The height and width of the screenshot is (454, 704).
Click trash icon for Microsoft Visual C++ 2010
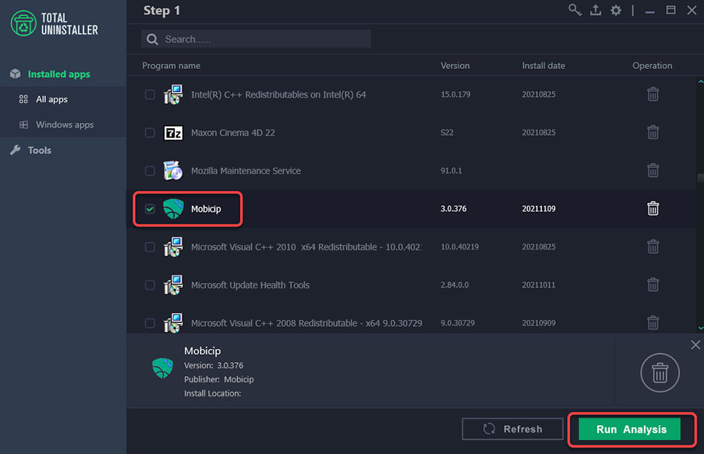653,247
